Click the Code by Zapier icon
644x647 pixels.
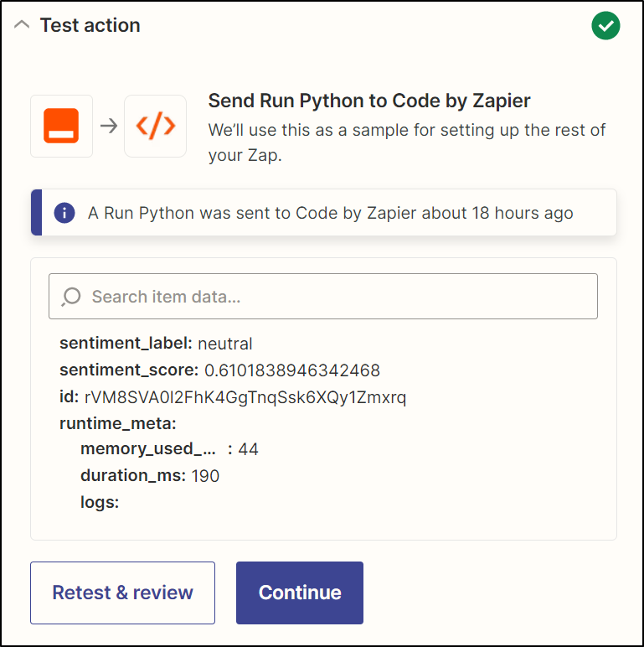[156, 126]
